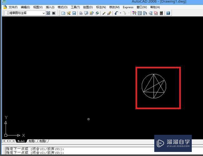Expand the redo history dropdown arrow
The width and height of the screenshot is (203, 156).
pyautogui.click(x=129, y=13)
